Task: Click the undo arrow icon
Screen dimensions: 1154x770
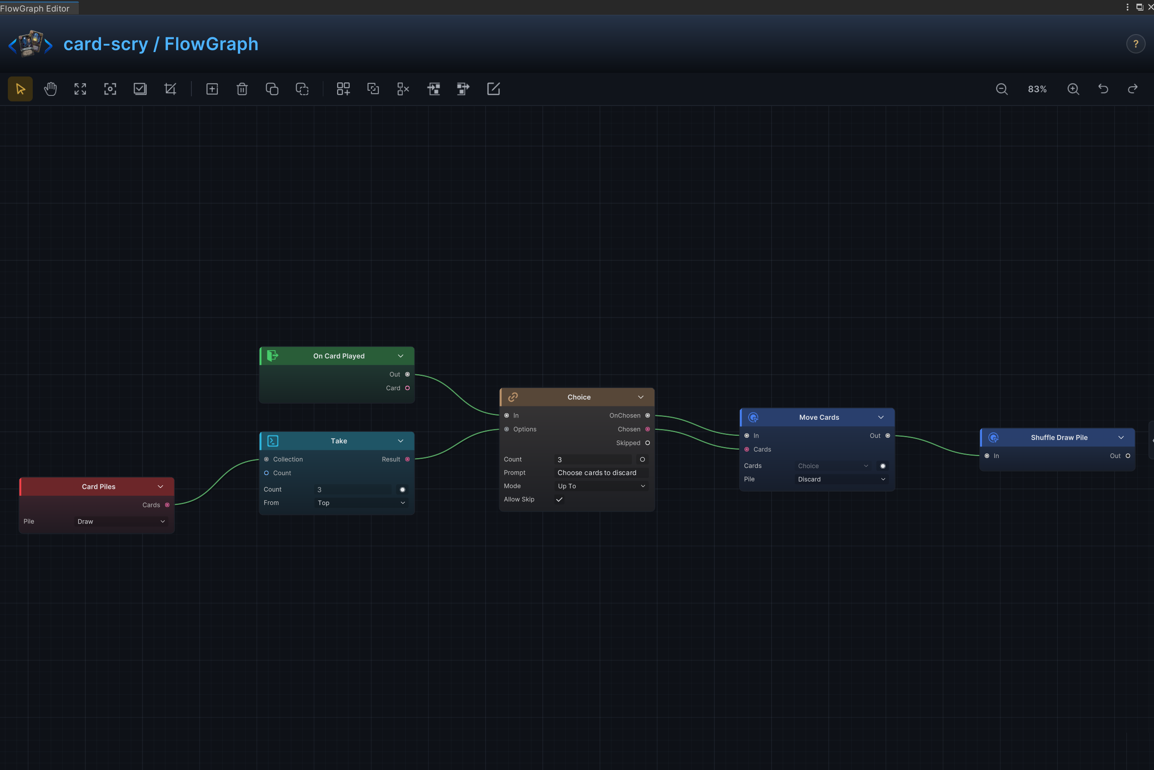Action: (1103, 89)
